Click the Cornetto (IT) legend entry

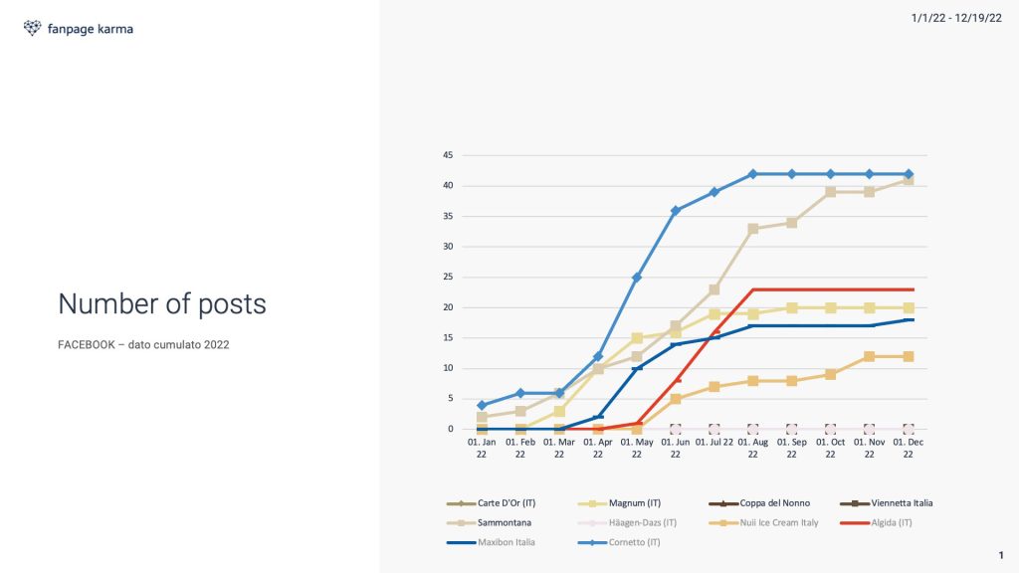[x=619, y=542]
